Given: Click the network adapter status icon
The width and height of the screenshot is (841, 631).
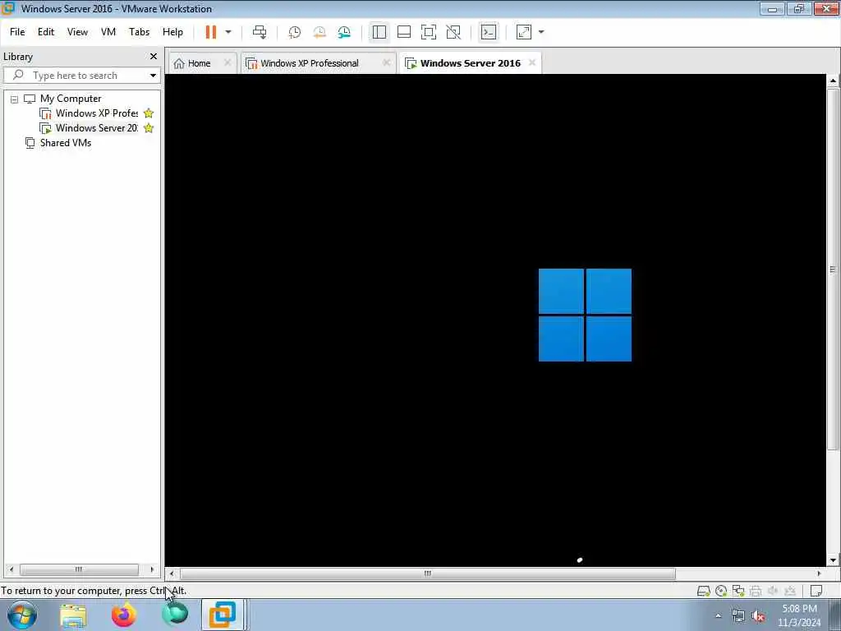Looking at the screenshot, I should pos(738,592).
